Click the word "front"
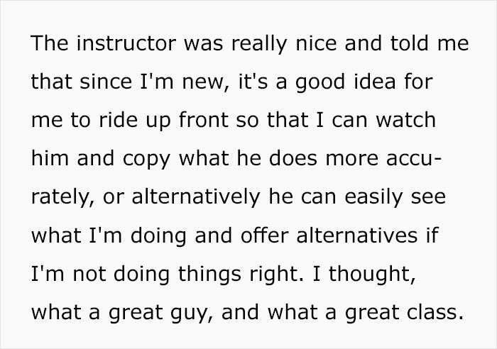Viewport: 497px width, 349px height. tap(204, 120)
